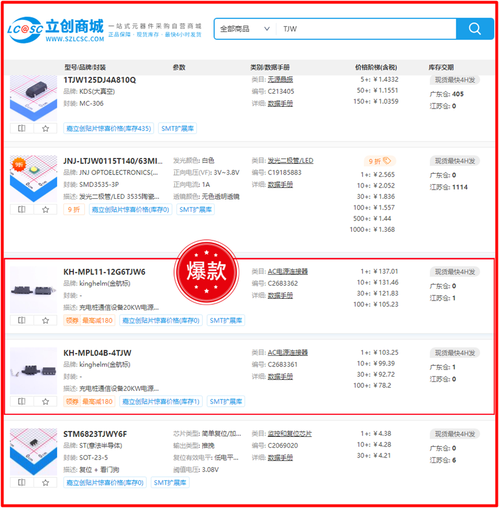Image resolution: width=499 pixels, height=508 pixels.
Task: Click the orange 9折 price tag badge
Action: click(380, 161)
